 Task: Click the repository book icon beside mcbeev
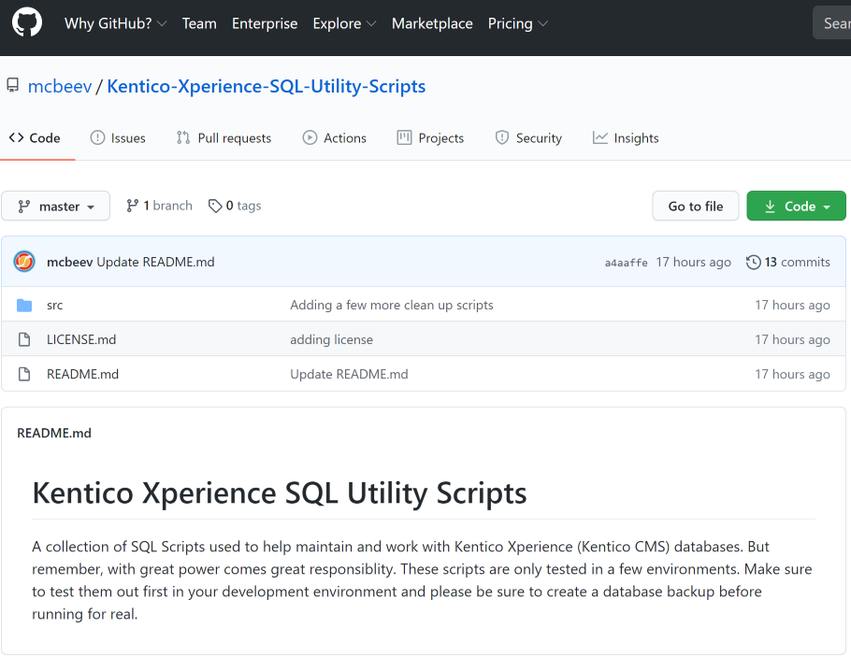[x=12, y=85]
